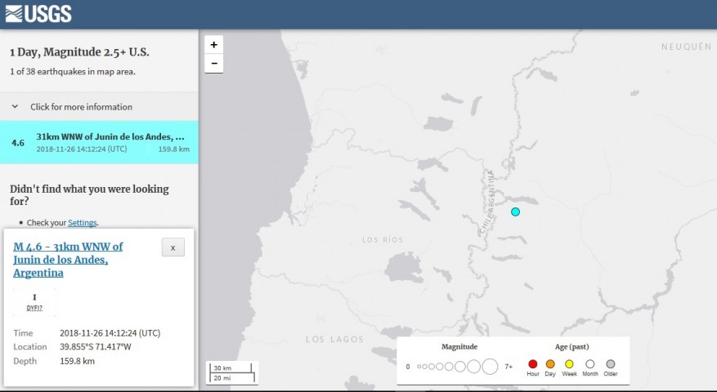Close the earthquake popup with x
This screenshot has width=717, height=392.
173,247
